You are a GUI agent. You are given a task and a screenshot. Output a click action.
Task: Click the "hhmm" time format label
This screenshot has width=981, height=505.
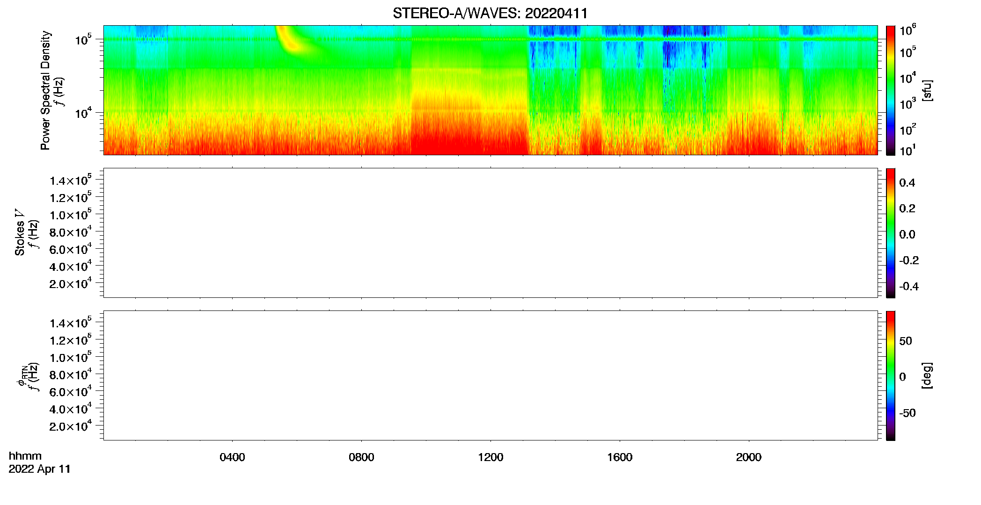[25, 456]
